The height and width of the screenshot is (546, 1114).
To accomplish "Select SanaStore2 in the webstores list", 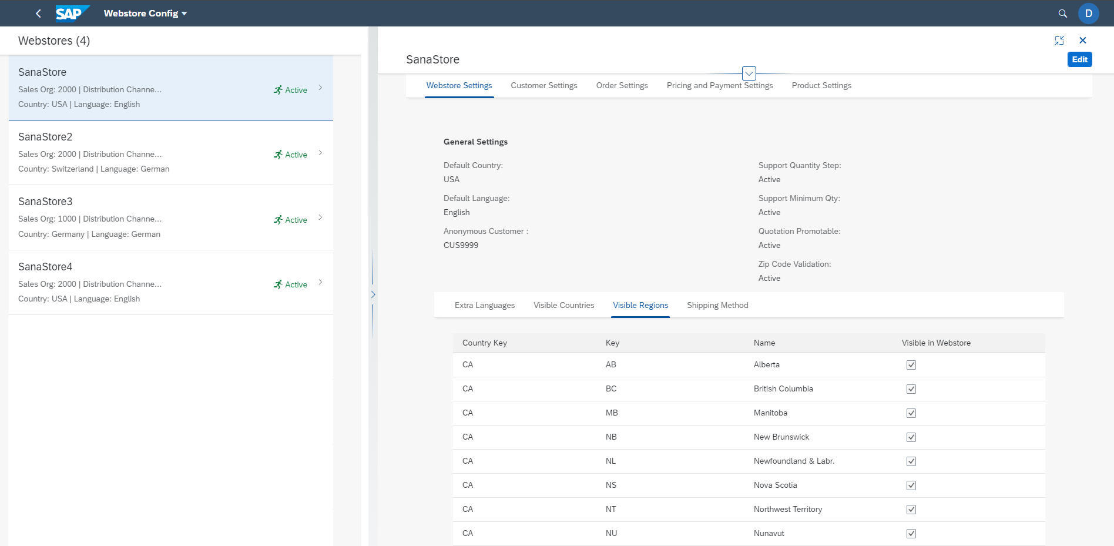I will tap(171, 153).
